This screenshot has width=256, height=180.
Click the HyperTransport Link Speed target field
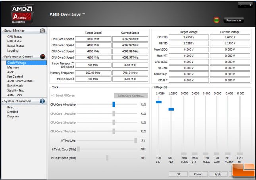point(93,65)
